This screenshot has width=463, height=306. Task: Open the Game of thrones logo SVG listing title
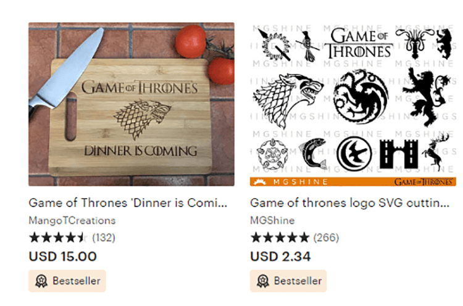click(x=349, y=203)
